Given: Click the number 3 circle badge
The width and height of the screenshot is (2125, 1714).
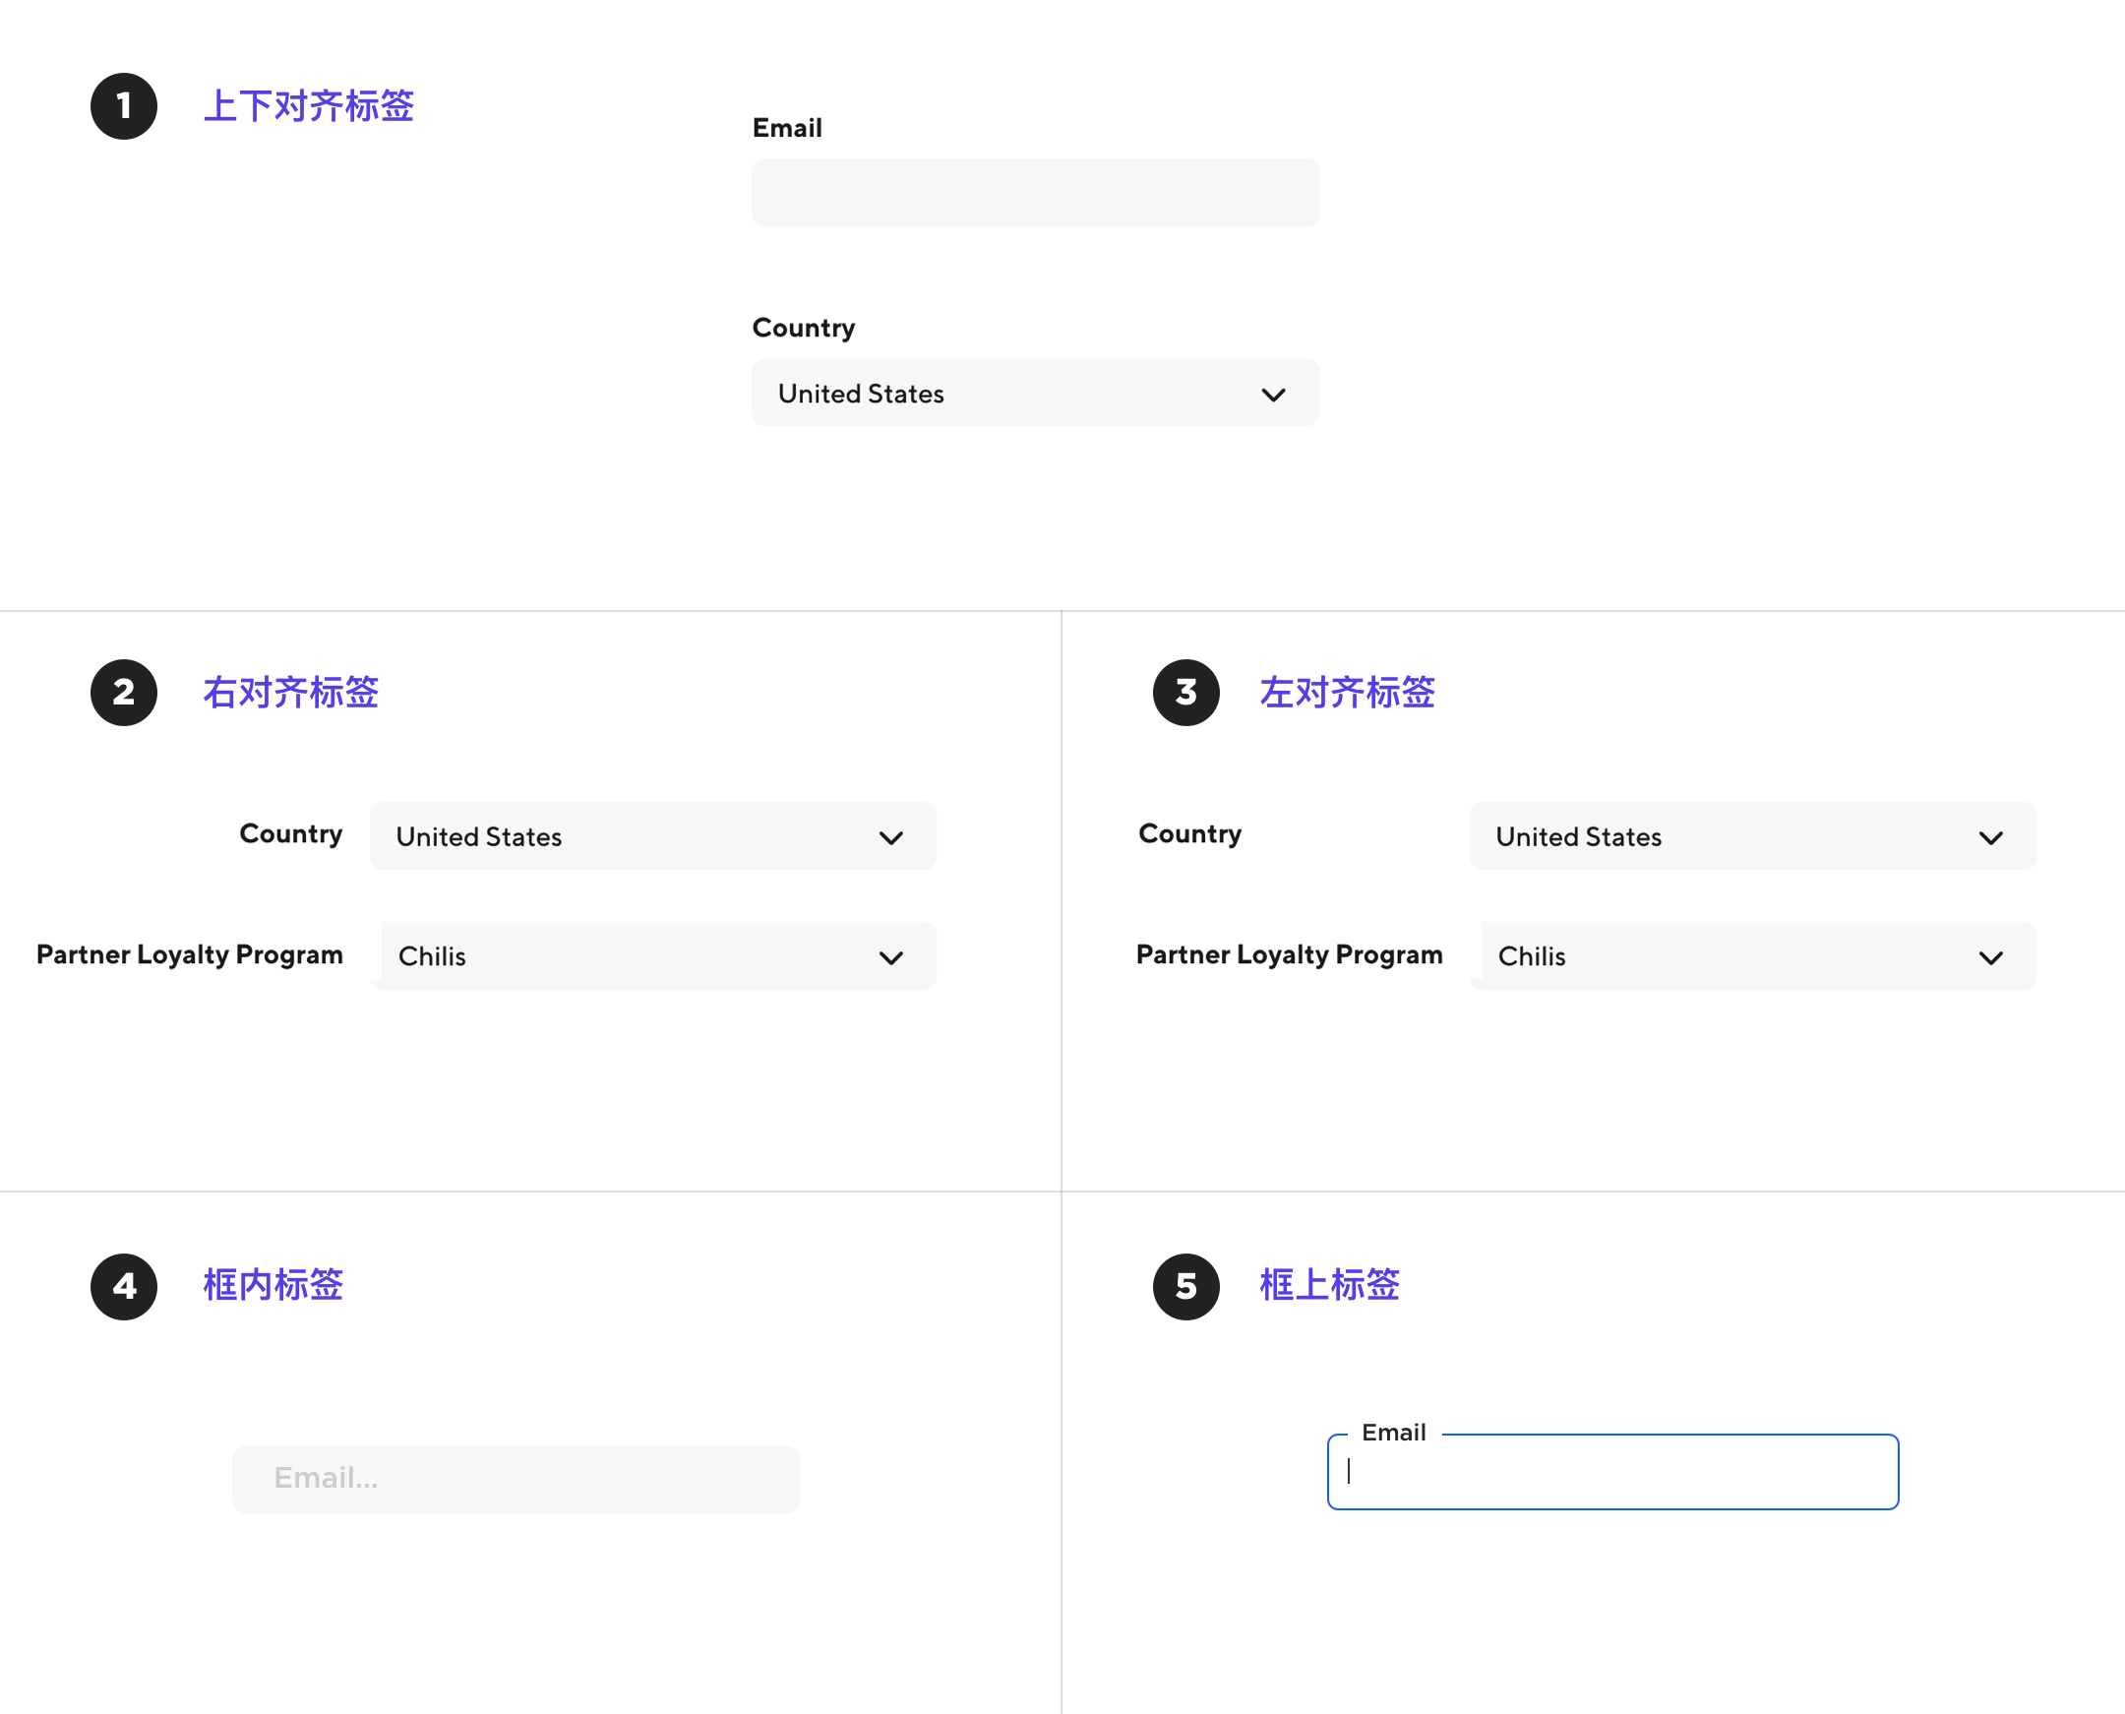Looking at the screenshot, I should point(1185,692).
